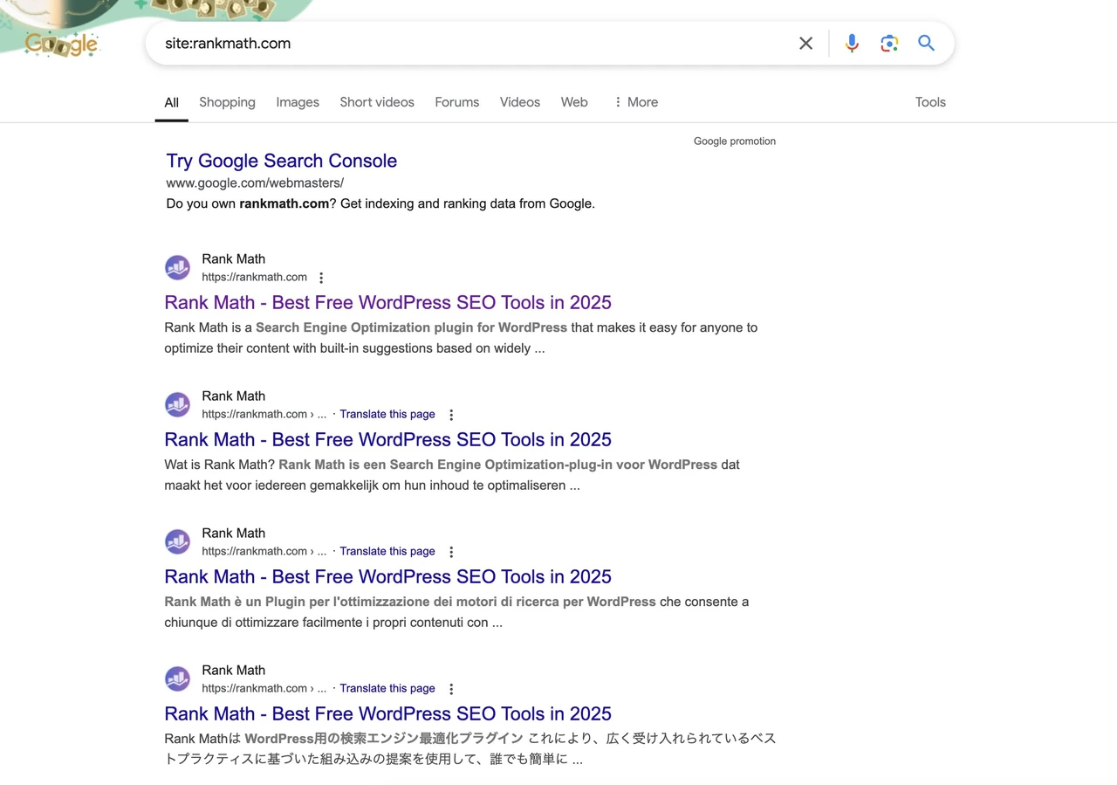This screenshot has width=1117, height=785.
Task: Open three-dot menu beside https://rankmath.com first result
Action: tap(321, 278)
